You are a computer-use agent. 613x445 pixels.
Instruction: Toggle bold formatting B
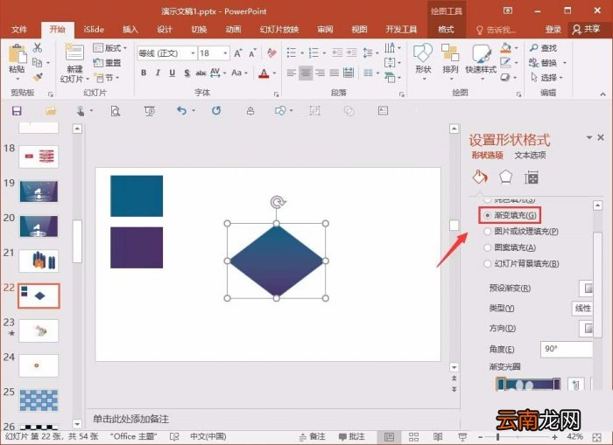click(x=144, y=73)
